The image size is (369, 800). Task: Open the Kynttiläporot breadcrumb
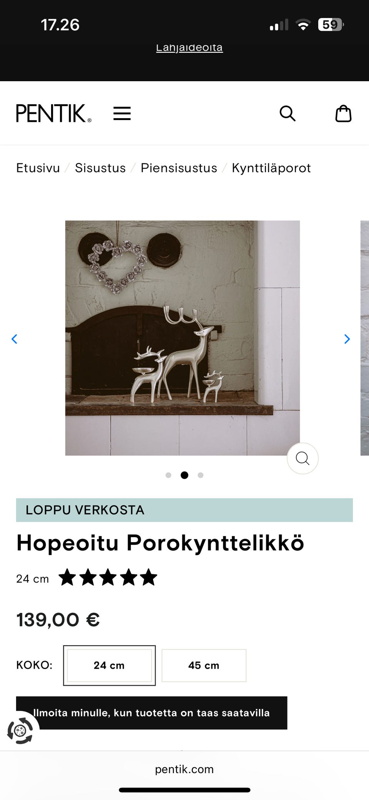271,168
